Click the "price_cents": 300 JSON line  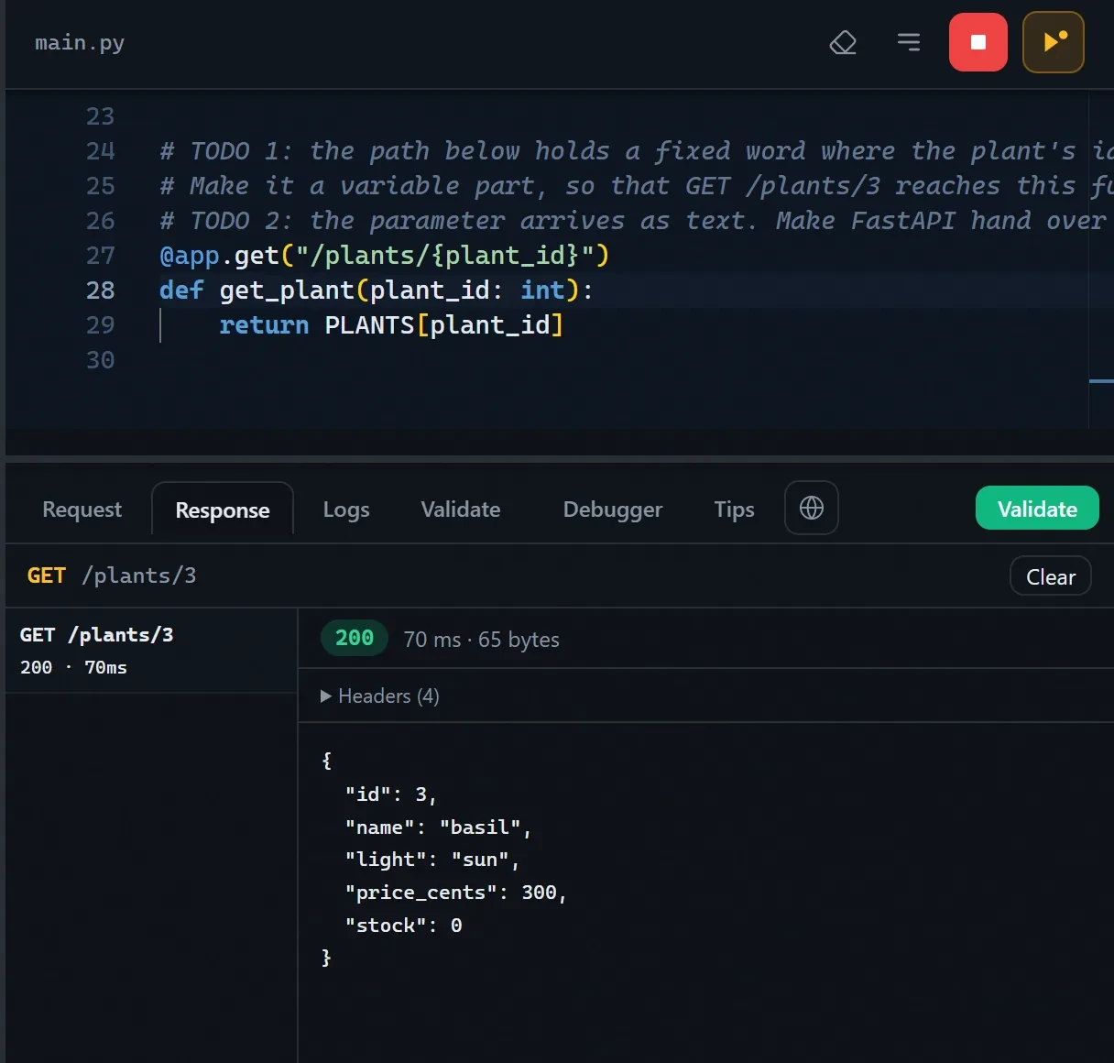(x=455, y=893)
